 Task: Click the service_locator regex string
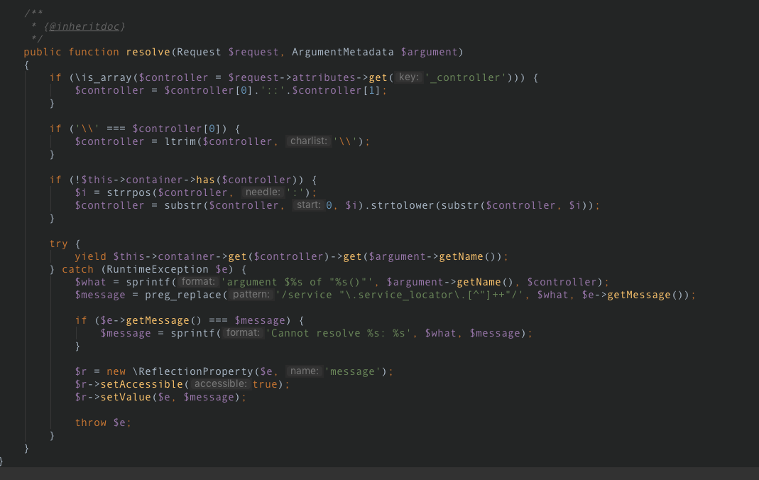[400, 295]
